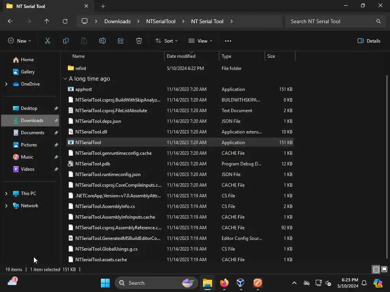The image size is (390, 292).
Task: Select NTSerialTool.deps.json file
Action: point(180,121)
